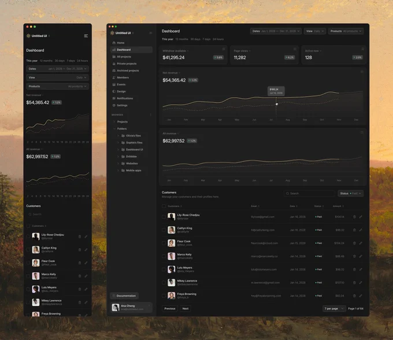Check Lulu Meyers row in main window

164,269
